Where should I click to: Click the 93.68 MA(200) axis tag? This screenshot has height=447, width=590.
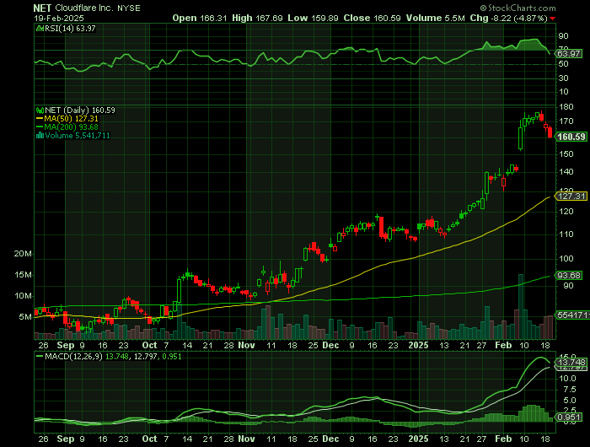(x=569, y=276)
